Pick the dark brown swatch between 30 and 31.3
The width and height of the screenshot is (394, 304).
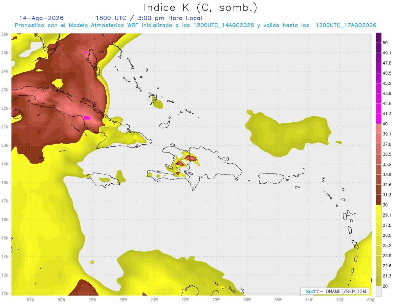coord(379,200)
